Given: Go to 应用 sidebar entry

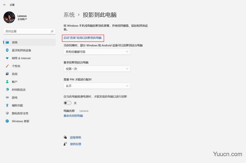Looking at the screenshot, I should 29,74.
